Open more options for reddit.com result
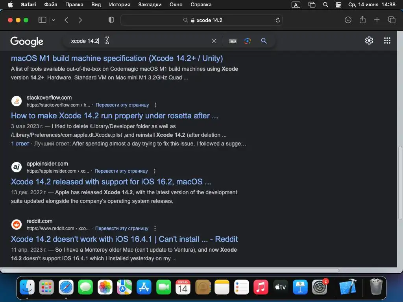The image size is (403, 302). pyautogui.click(x=155, y=228)
